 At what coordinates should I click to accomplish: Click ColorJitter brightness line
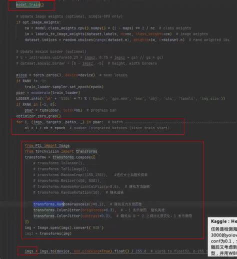click(74, 210)
